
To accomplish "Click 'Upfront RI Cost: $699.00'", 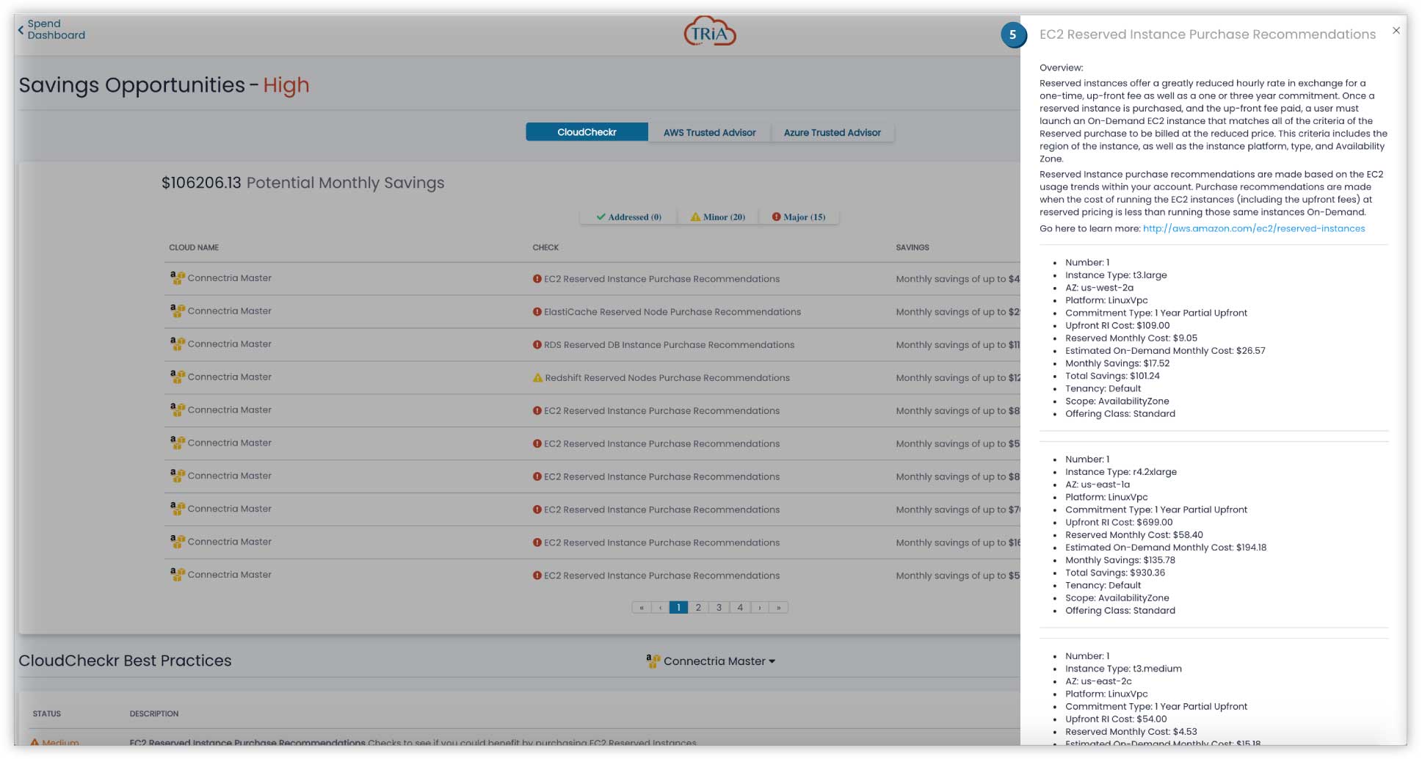I will tap(1119, 523).
